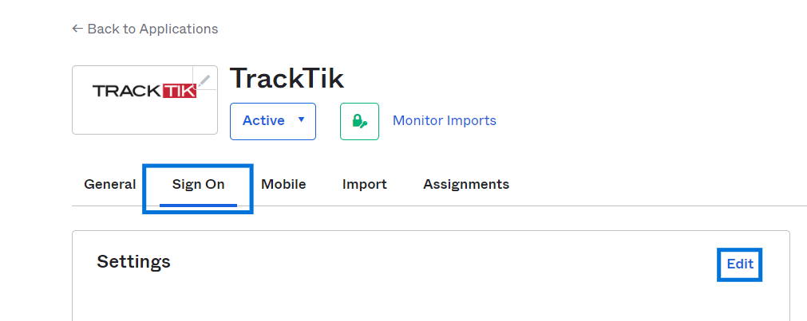Open the Active status dropdown
This screenshot has width=807, height=321.
click(x=273, y=121)
